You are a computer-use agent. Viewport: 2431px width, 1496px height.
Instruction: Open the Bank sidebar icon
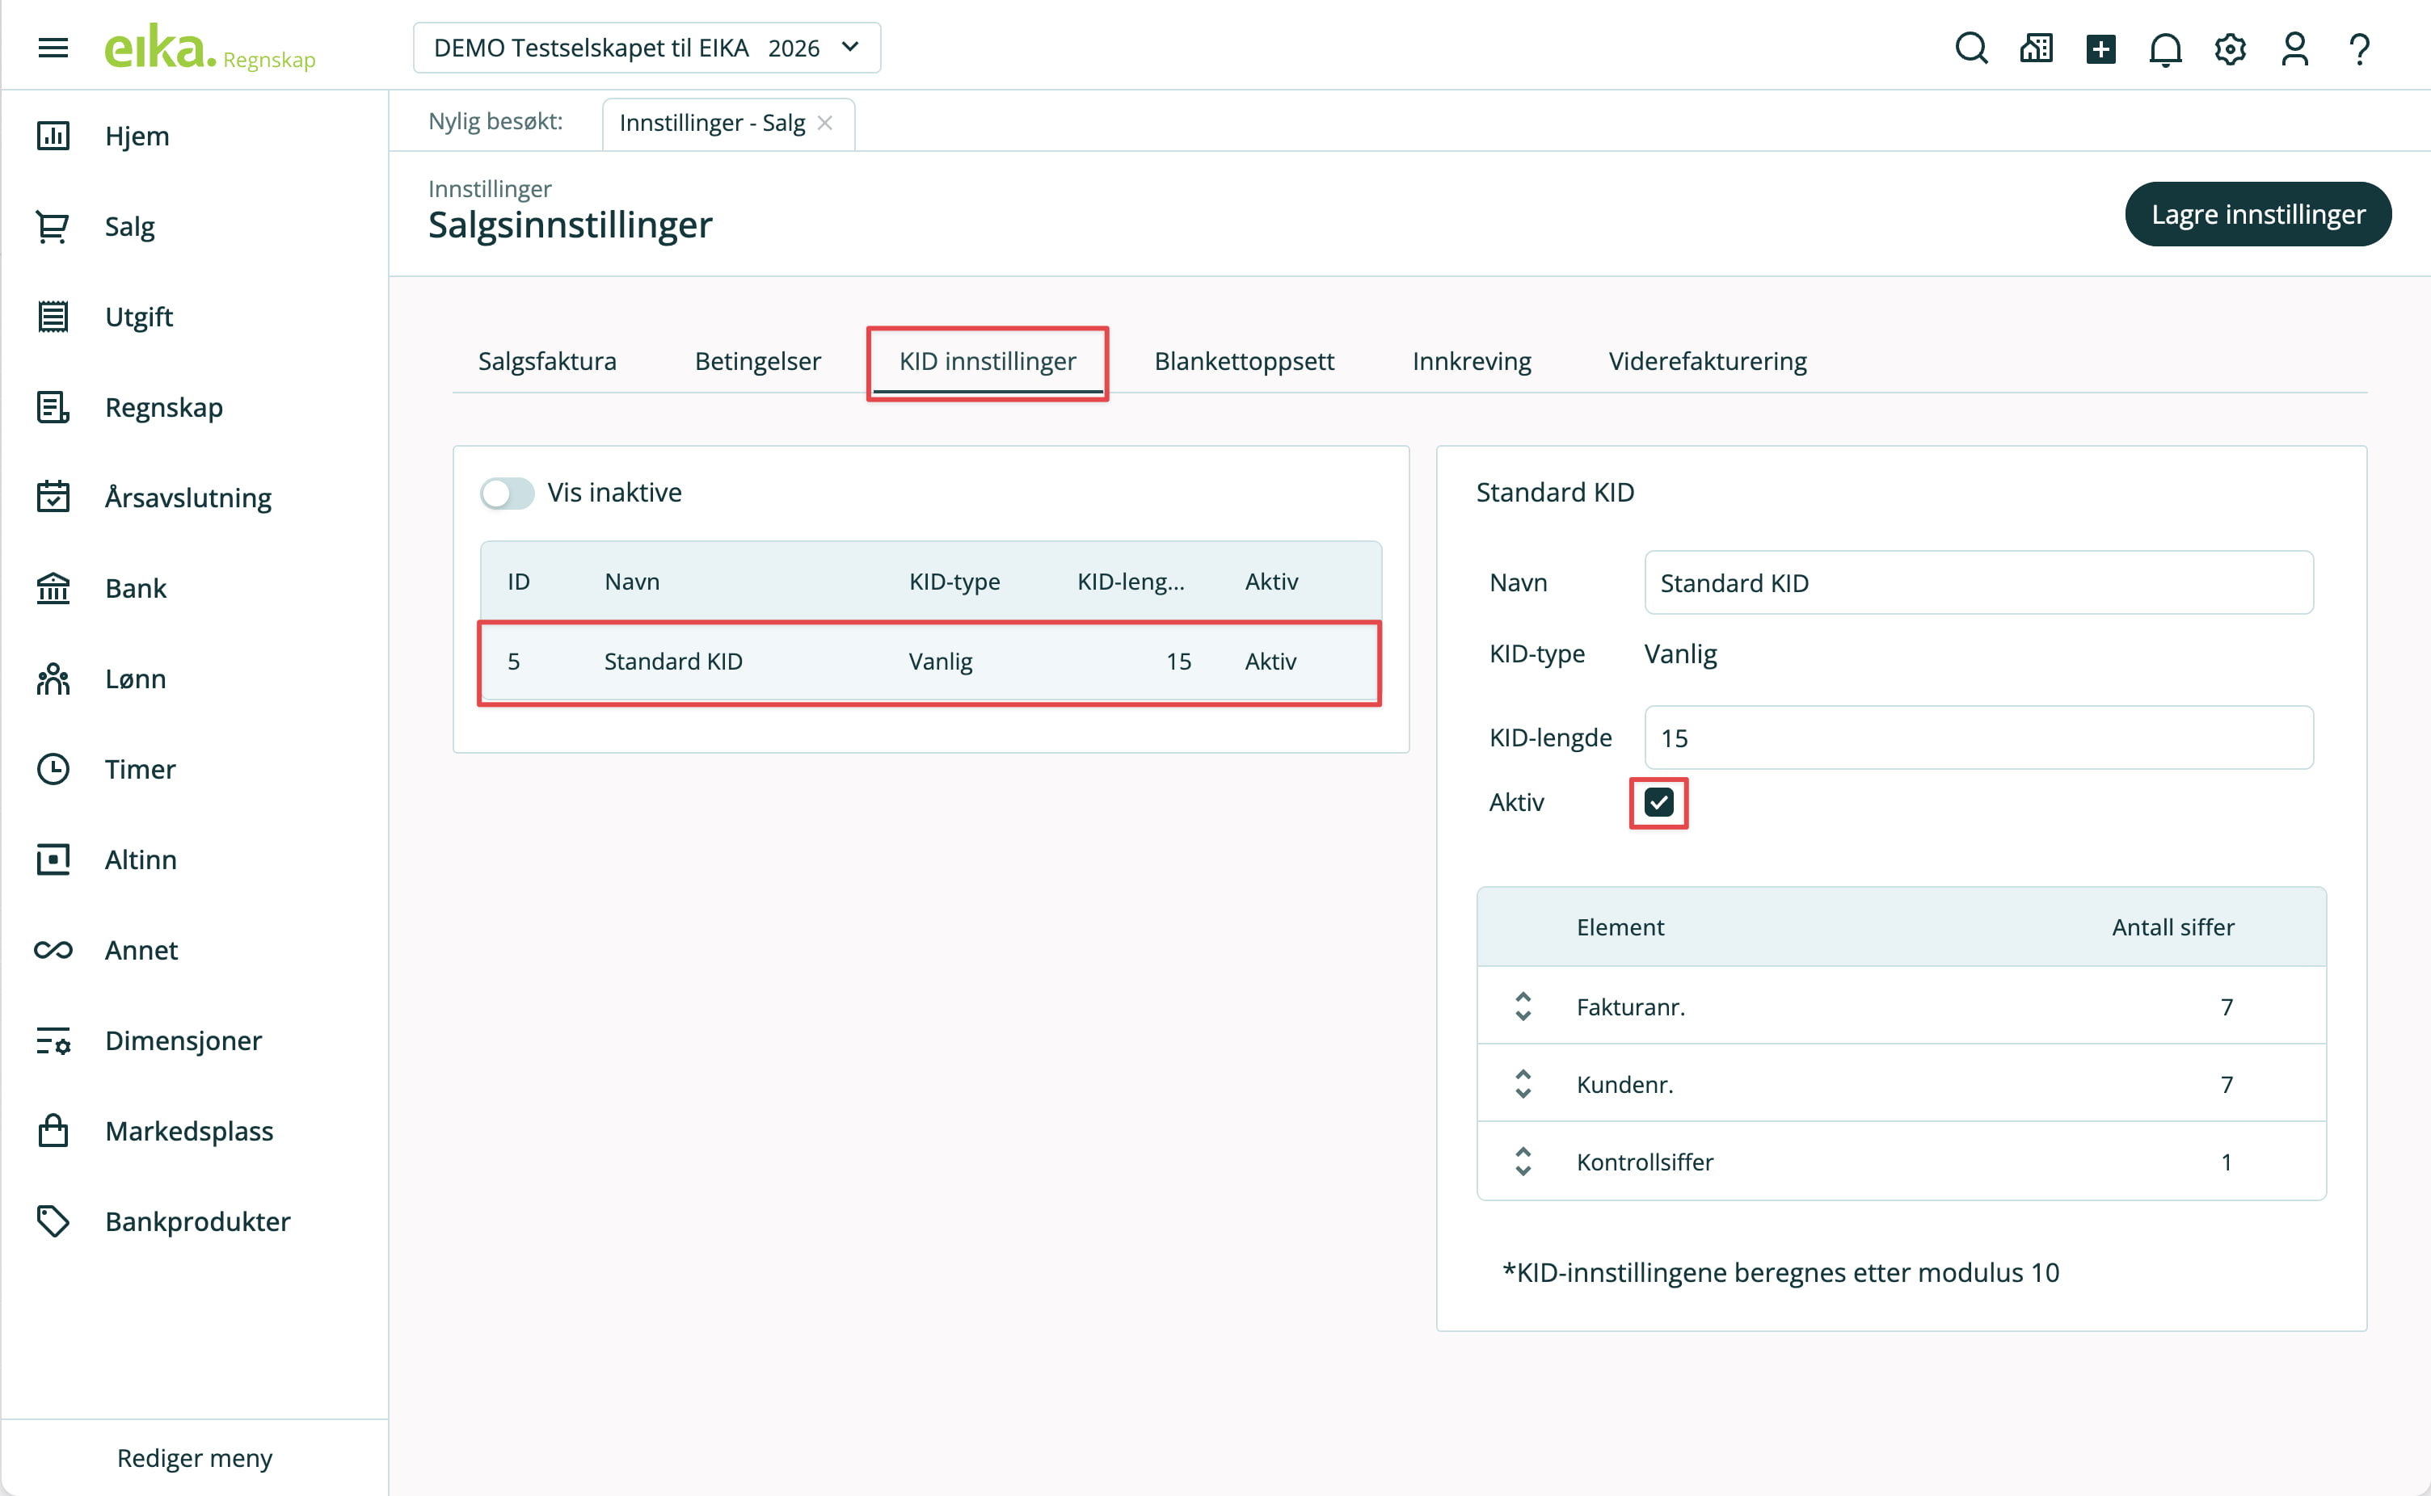click(53, 588)
